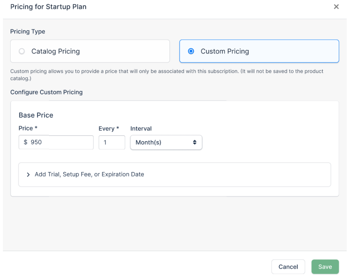The width and height of the screenshot is (350, 279).
Task: Select the Custom Pricing radio button
Action: tap(191, 51)
